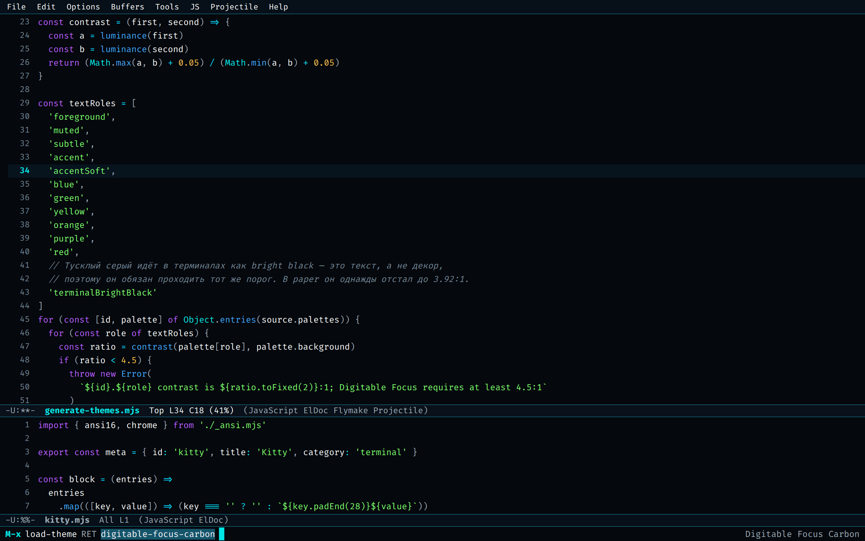
Task: Click JavaScript mode in kitty.mjs mode line
Action: (168, 520)
